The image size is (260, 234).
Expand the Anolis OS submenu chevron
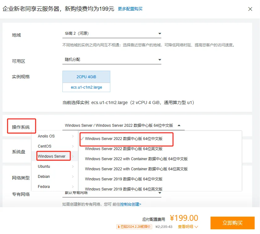(x=73, y=136)
